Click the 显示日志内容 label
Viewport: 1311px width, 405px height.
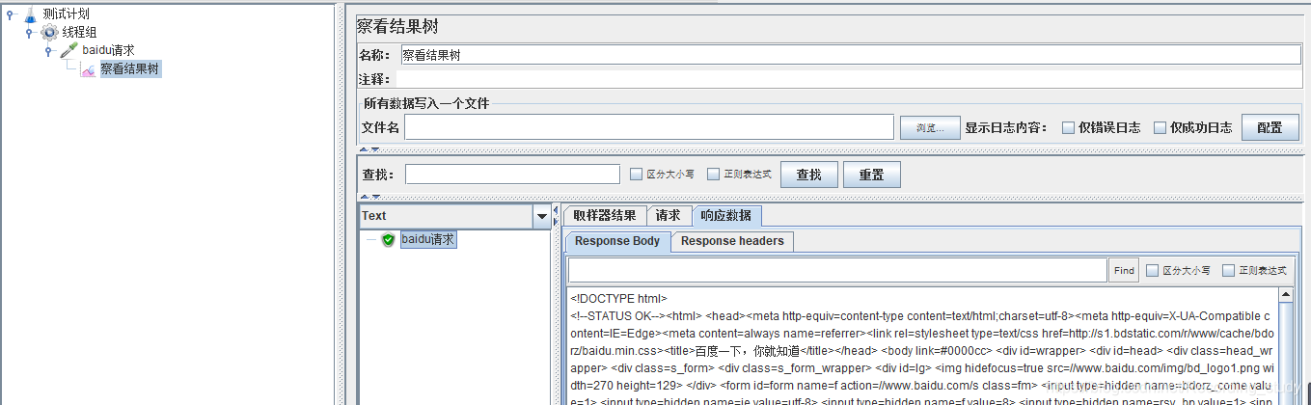click(x=1006, y=127)
